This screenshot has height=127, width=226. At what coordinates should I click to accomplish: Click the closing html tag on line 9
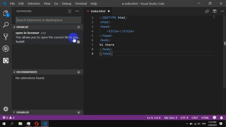coord(106,54)
